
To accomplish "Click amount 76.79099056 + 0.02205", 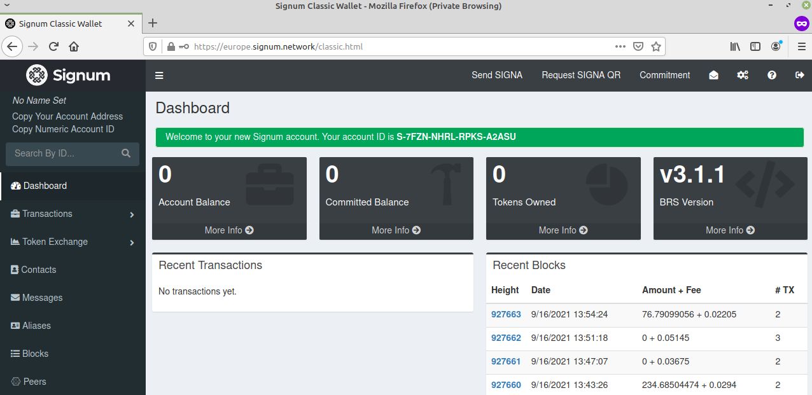I will click(689, 314).
